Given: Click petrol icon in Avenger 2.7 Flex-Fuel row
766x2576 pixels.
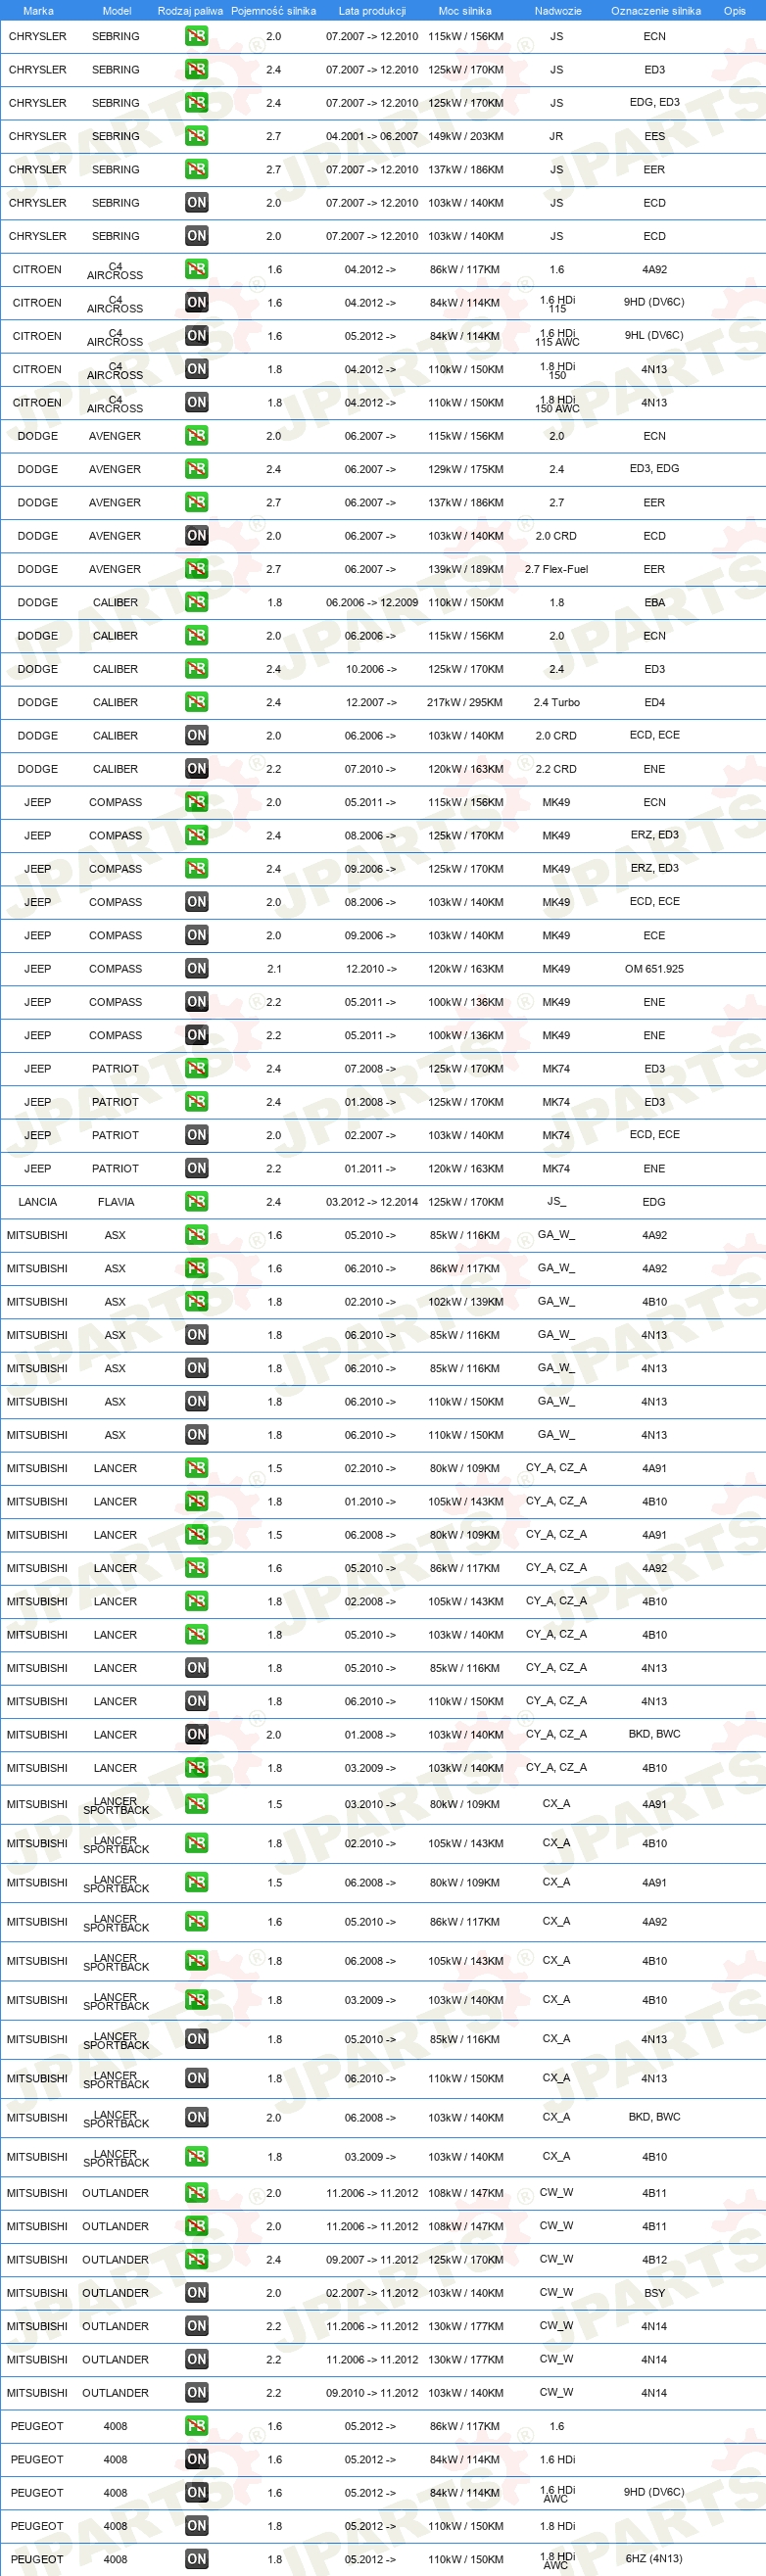Looking at the screenshot, I should coord(196,569).
